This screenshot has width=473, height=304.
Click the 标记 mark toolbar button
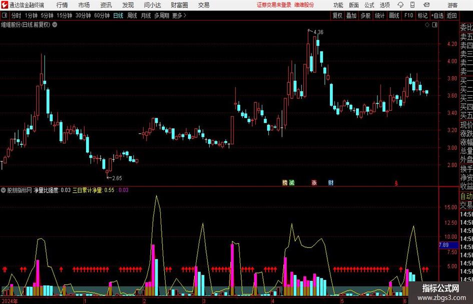[422, 15]
